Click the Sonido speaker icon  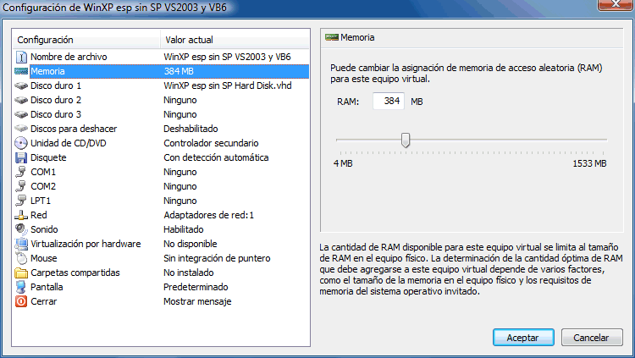point(21,229)
